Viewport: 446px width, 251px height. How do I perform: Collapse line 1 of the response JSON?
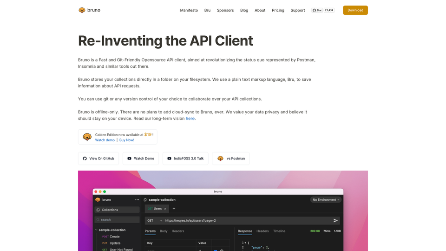245,243
